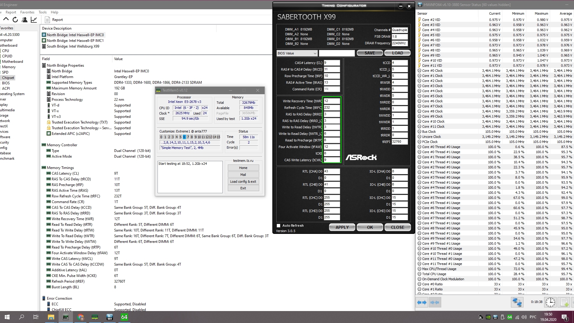Image resolution: width=574 pixels, height=323 pixels.
Task: Click HWiNFO logging start sheet icon
Action: pyautogui.click(x=564, y=302)
